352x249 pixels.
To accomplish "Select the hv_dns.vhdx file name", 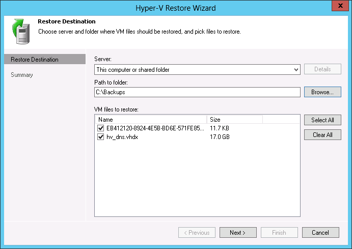I will [122, 137].
